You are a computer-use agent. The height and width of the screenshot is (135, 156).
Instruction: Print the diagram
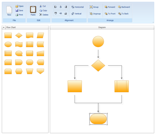19,15
